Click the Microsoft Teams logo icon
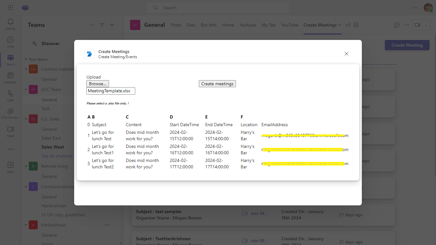The image size is (436, 245). (25, 8)
